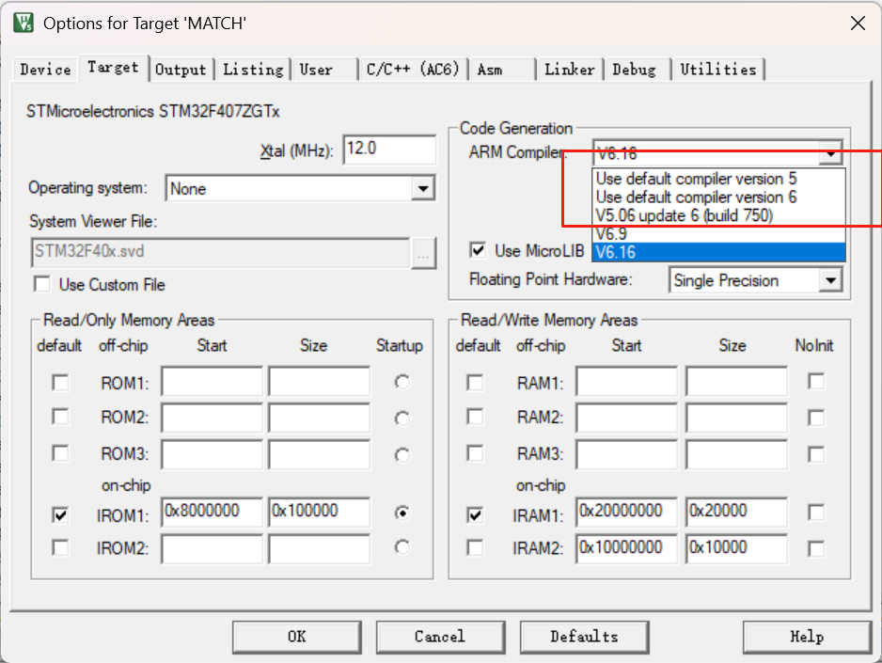Select the ROM2 Startup radio button
This screenshot has width=882, height=663.
[402, 418]
